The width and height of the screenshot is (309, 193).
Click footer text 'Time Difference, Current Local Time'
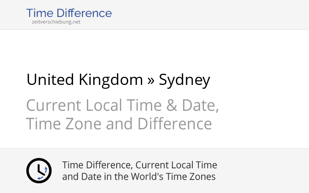(x=139, y=165)
